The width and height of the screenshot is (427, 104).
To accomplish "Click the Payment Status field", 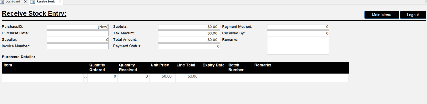I will (x=189, y=46).
